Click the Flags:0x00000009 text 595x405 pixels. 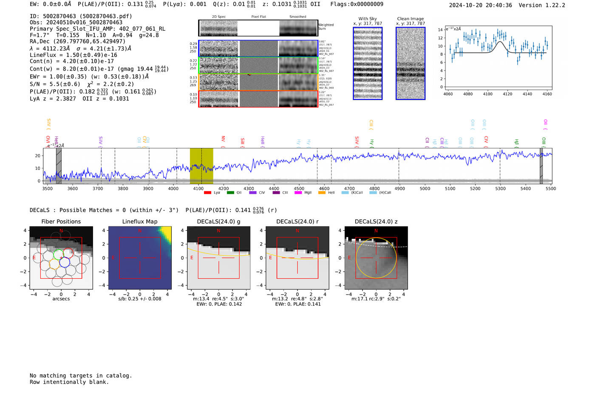(357, 4)
